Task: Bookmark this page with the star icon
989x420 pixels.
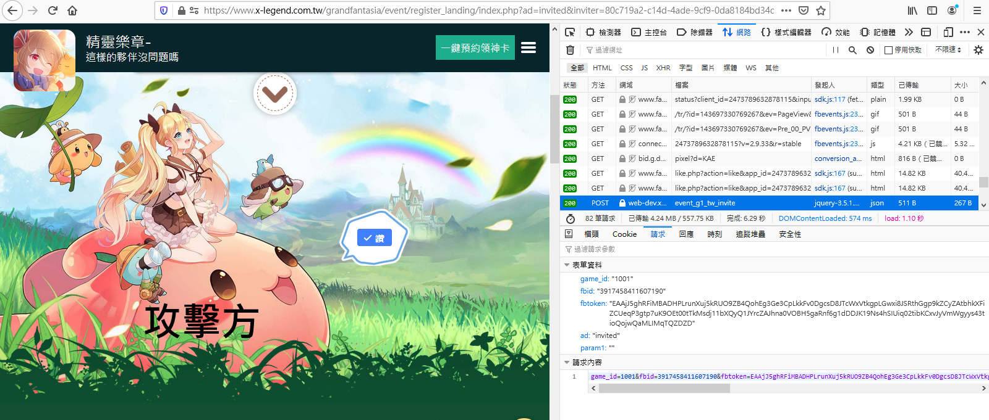Action: click(821, 10)
